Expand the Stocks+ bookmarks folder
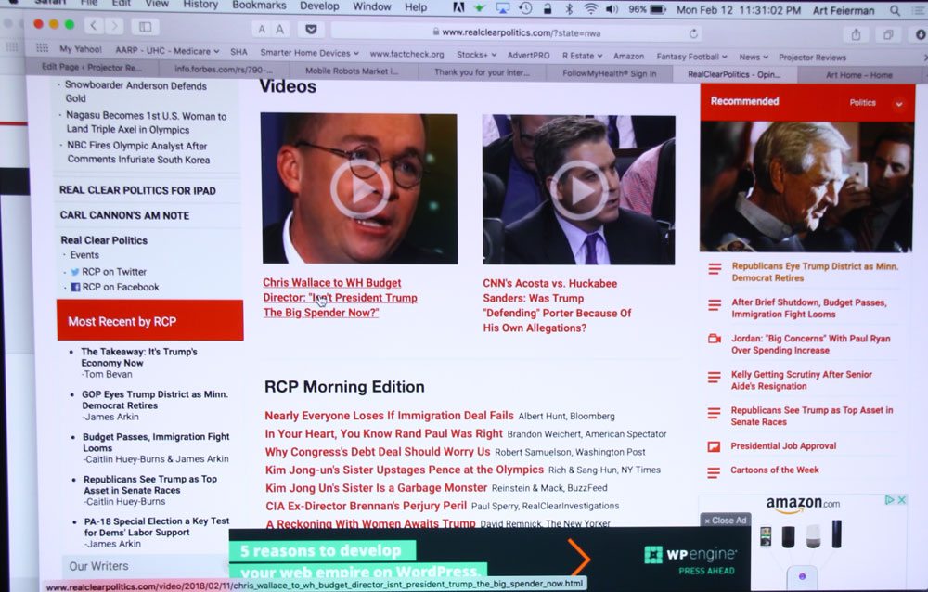The height and width of the screenshot is (592, 928). [476, 55]
